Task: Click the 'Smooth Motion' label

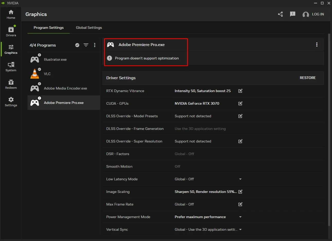Action: point(119,166)
